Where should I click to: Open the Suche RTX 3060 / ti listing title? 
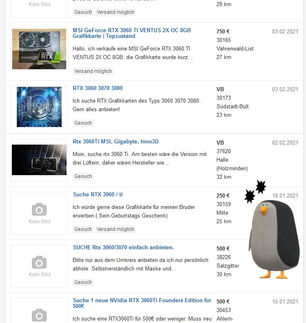98,194
